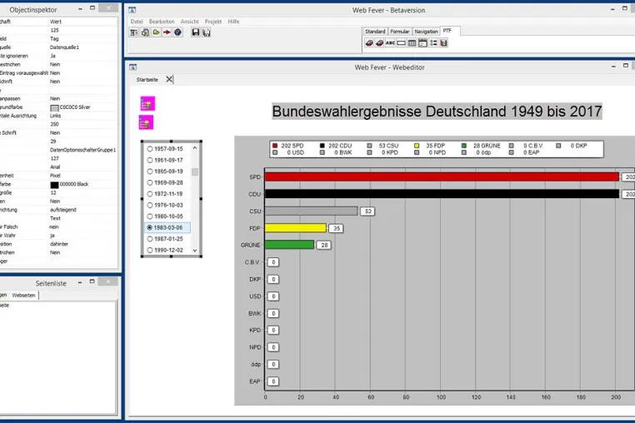
Task: Switch to the Navigation component tab
Action: click(x=426, y=31)
